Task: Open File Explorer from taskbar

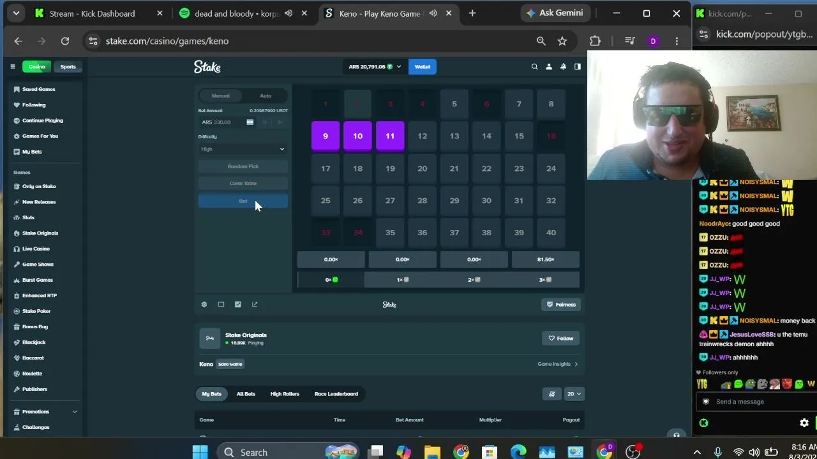Action: (x=432, y=452)
